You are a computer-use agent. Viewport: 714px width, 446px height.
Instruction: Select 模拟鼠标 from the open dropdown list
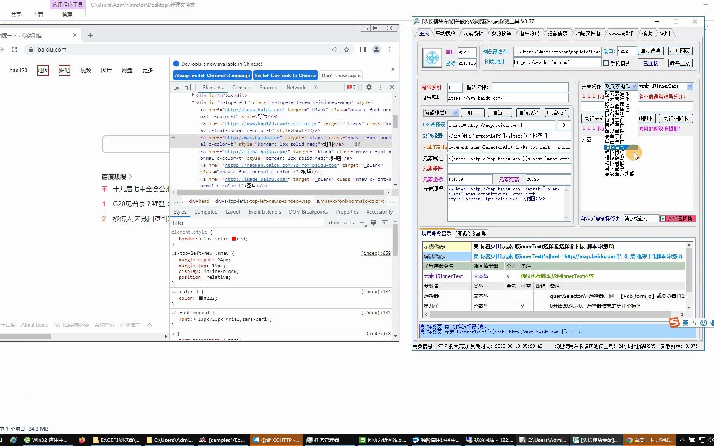pyautogui.click(x=614, y=152)
